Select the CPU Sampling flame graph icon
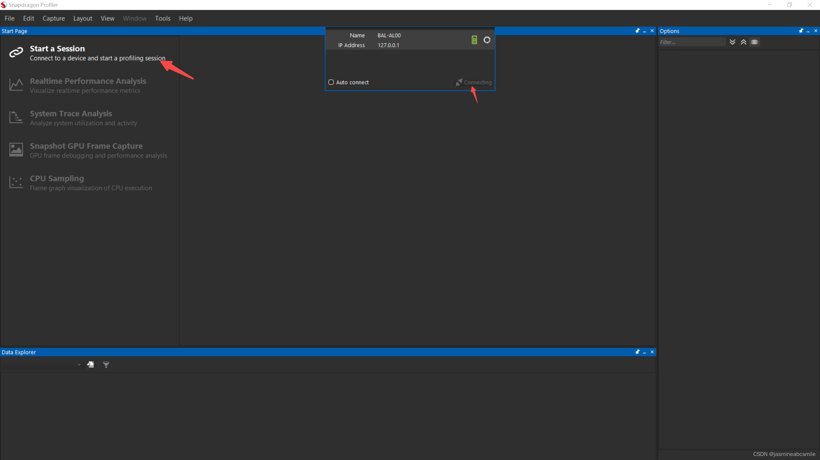The image size is (820, 460). tap(16, 182)
